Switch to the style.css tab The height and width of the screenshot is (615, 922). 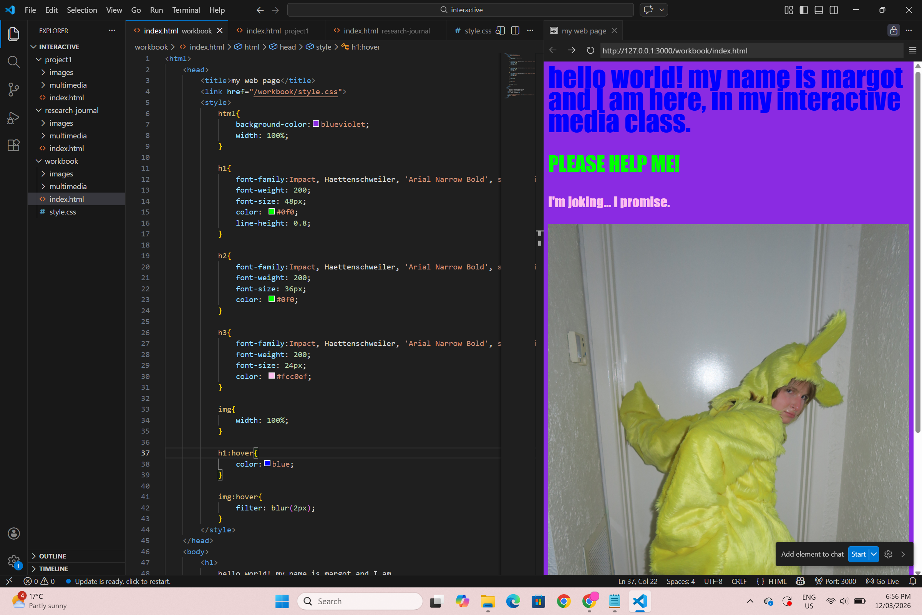coord(478,31)
